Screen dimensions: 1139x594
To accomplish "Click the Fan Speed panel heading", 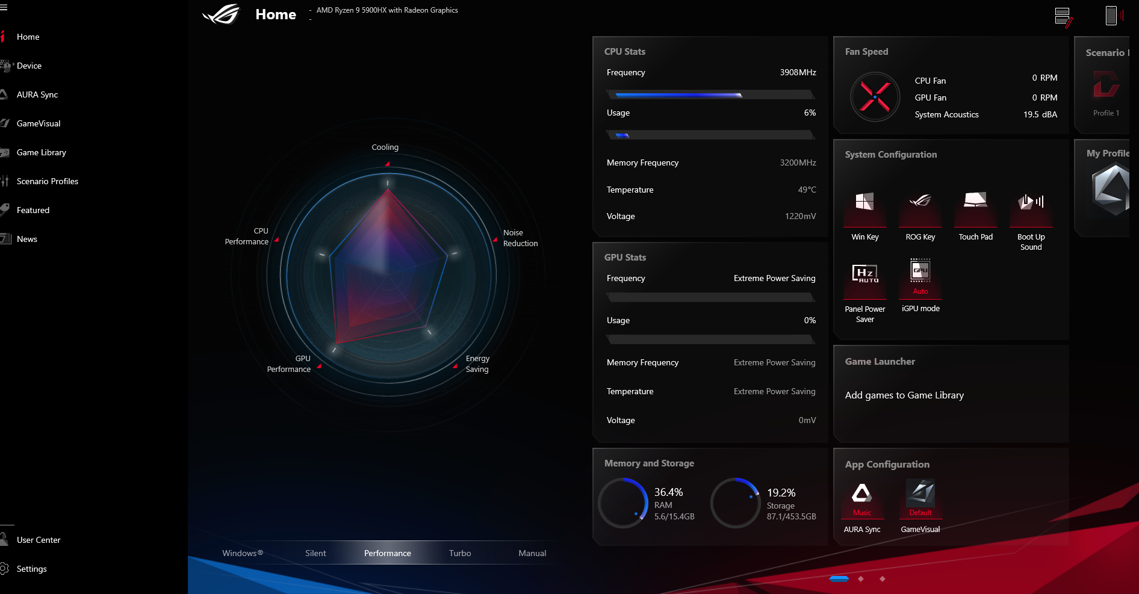I will point(866,52).
